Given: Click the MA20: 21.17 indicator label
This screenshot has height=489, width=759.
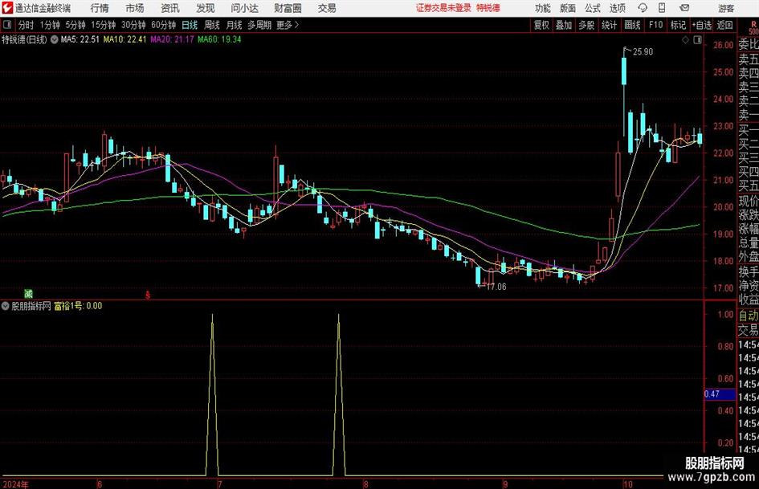Looking at the screenshot, I should [x=173, y=39].
